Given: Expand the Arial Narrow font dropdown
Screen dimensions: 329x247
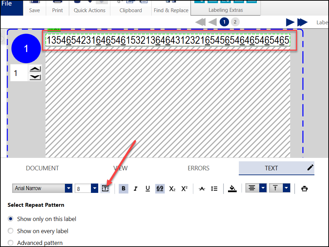Looking at the screenshot, I should tap(68, 188).
